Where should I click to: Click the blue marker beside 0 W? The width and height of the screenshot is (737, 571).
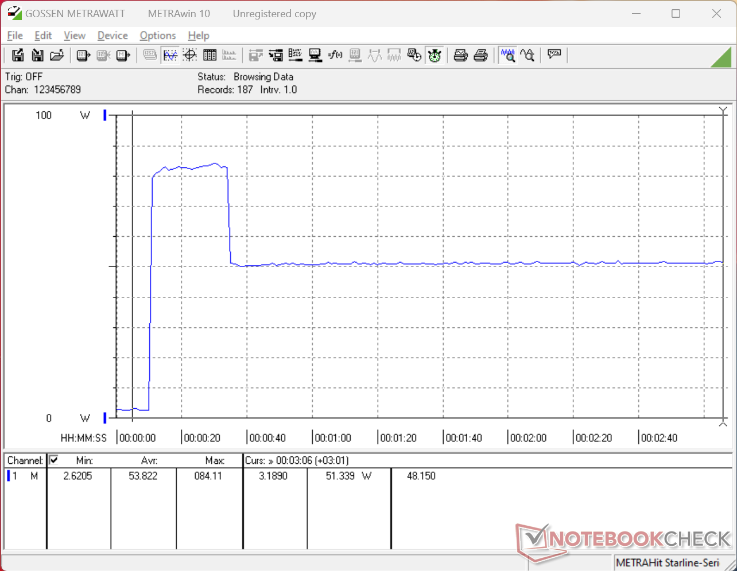pos(105,418)
